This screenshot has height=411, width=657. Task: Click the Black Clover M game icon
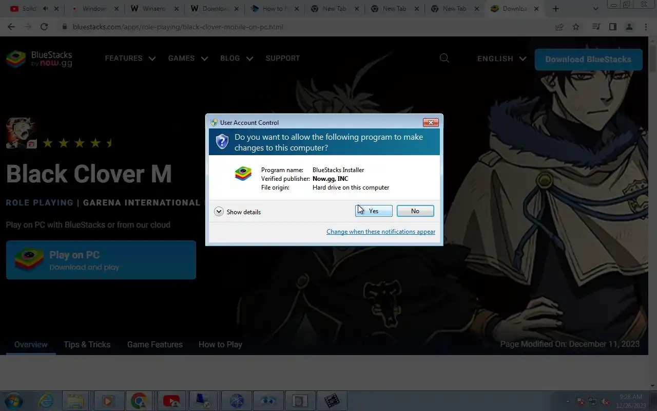pos(22,133)
